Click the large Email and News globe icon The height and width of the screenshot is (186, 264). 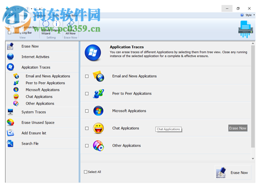[x=99, y=76]
